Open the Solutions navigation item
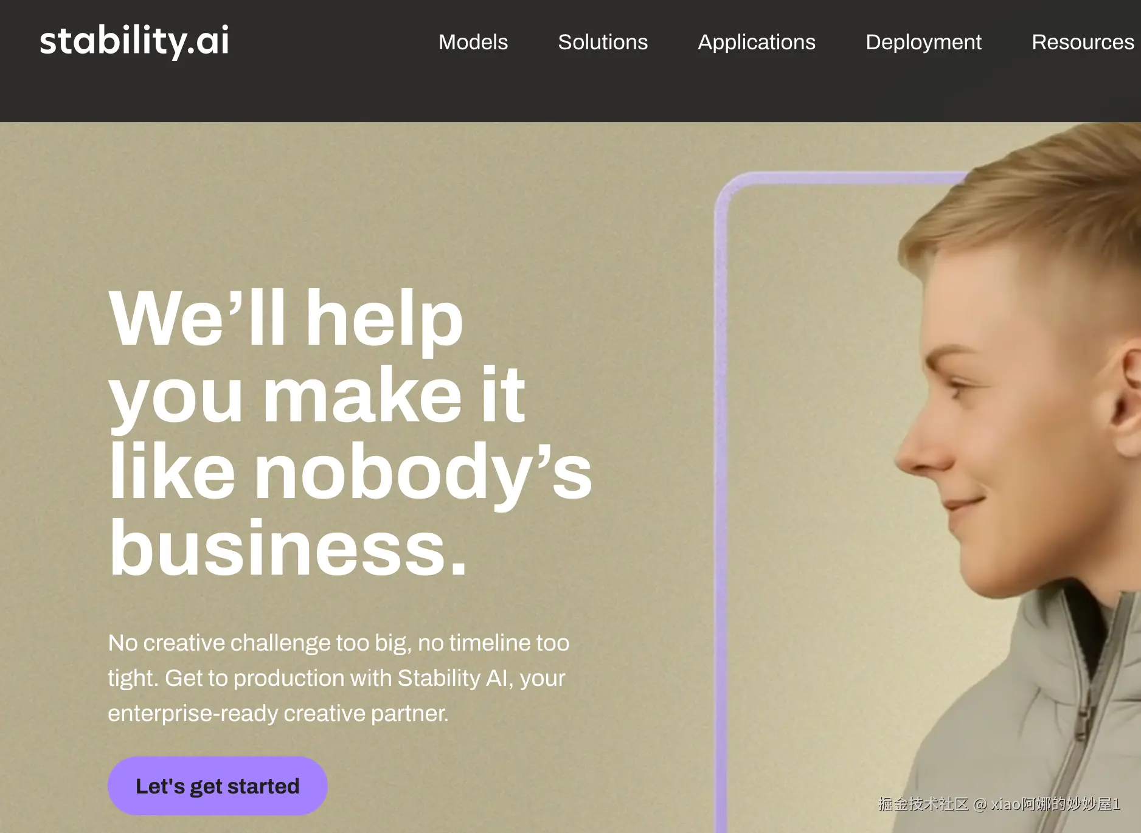1141x833 pixels. tap(603, 42)
